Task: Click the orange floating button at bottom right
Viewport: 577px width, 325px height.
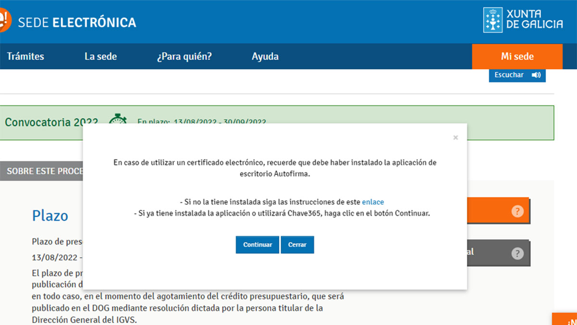Action: pos(564,319)
